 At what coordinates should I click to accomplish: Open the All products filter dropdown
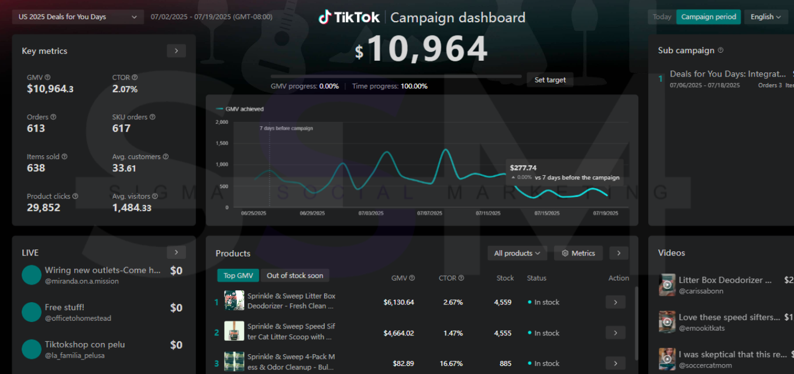pyautogui.click(x=517, y=253)
